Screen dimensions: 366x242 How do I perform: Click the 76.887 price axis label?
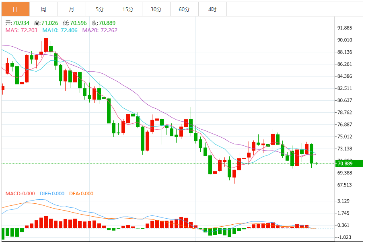345,124
